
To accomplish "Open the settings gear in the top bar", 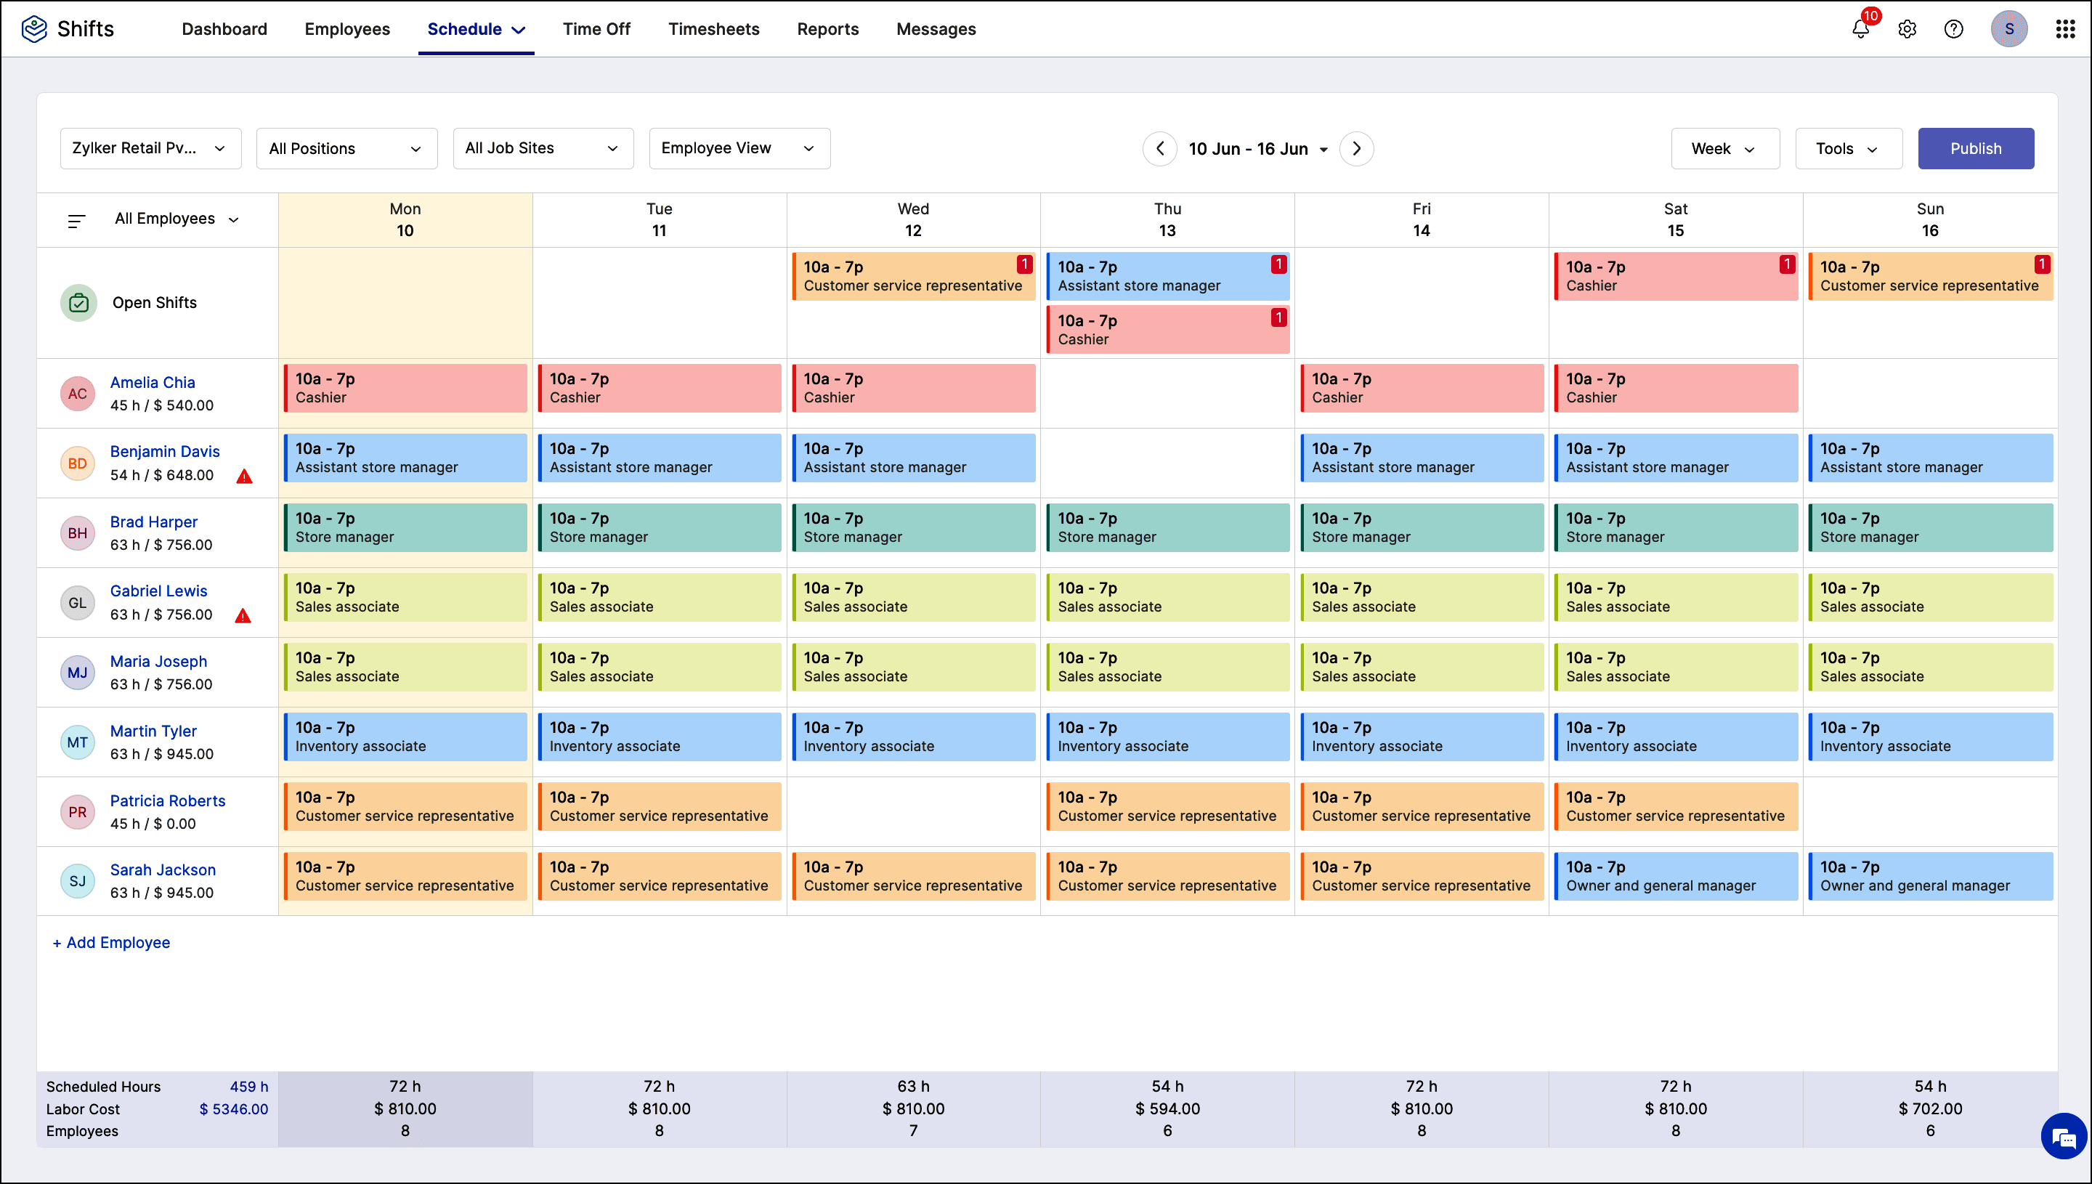I will [x=1907, y=28].
